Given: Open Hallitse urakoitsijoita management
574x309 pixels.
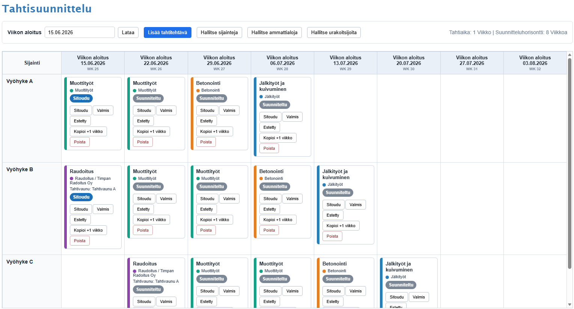Looking at the screenshot, I should coord(334,33).
